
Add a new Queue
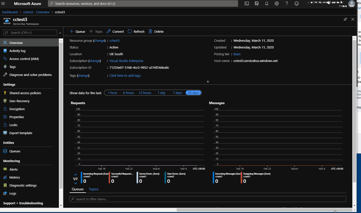pos(77,31)
